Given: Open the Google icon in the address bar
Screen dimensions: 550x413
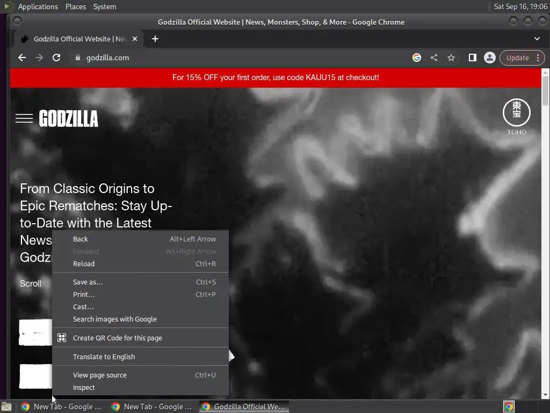Looking at the screenshot, I should [x=417, y=58].
